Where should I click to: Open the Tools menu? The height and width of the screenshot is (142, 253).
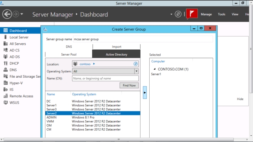[221, 14]
